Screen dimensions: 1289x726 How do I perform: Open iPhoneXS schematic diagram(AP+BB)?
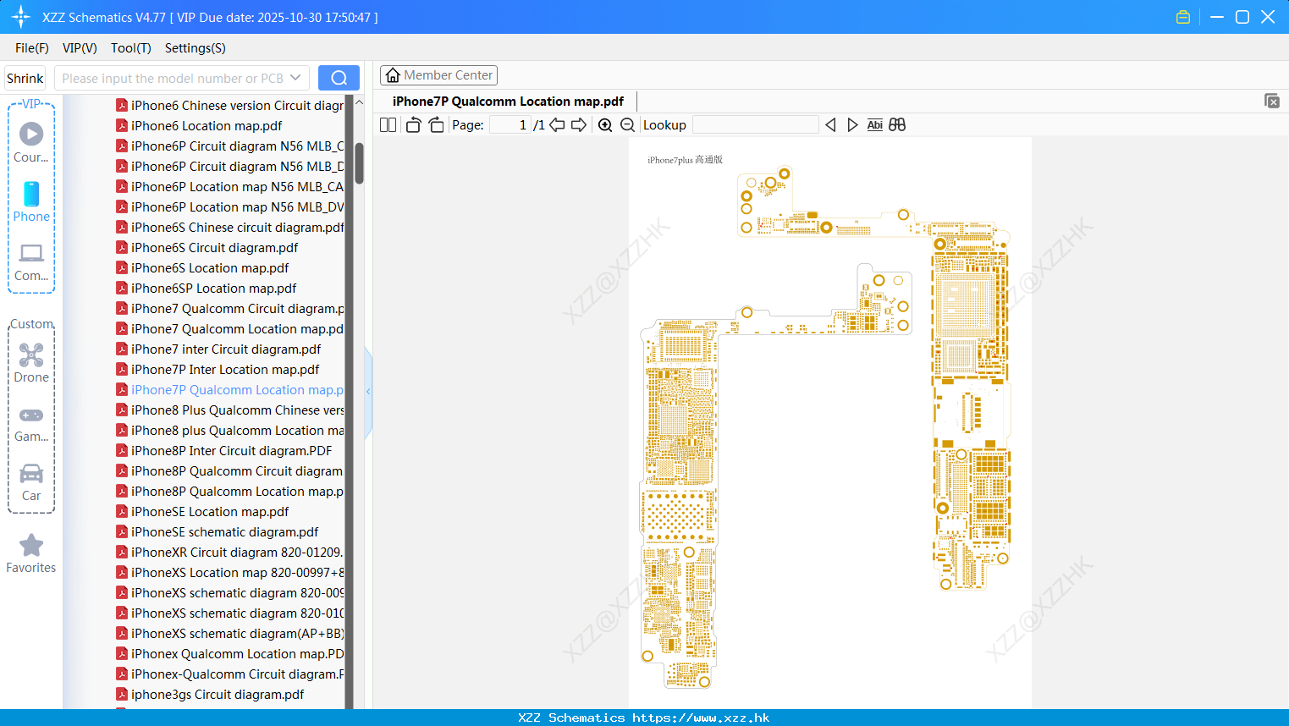[229, 634]
